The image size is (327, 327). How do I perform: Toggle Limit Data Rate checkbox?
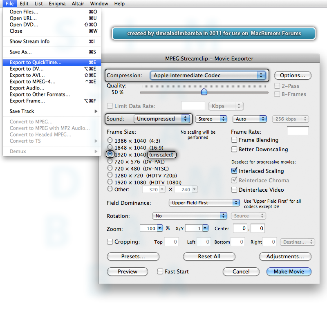[x=110, y=106]
